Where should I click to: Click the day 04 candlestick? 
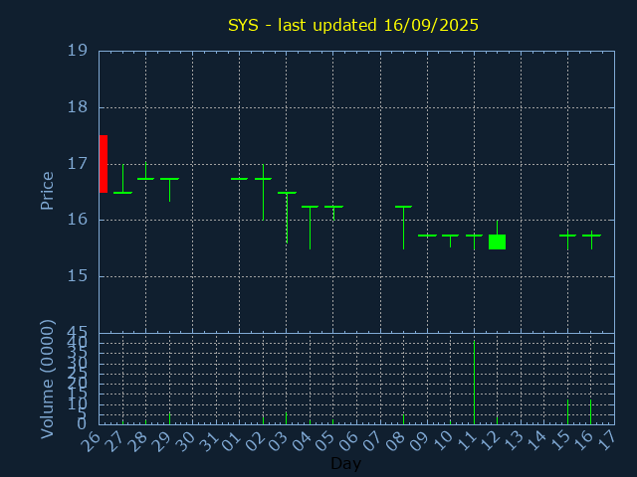[x=310, y=228]
